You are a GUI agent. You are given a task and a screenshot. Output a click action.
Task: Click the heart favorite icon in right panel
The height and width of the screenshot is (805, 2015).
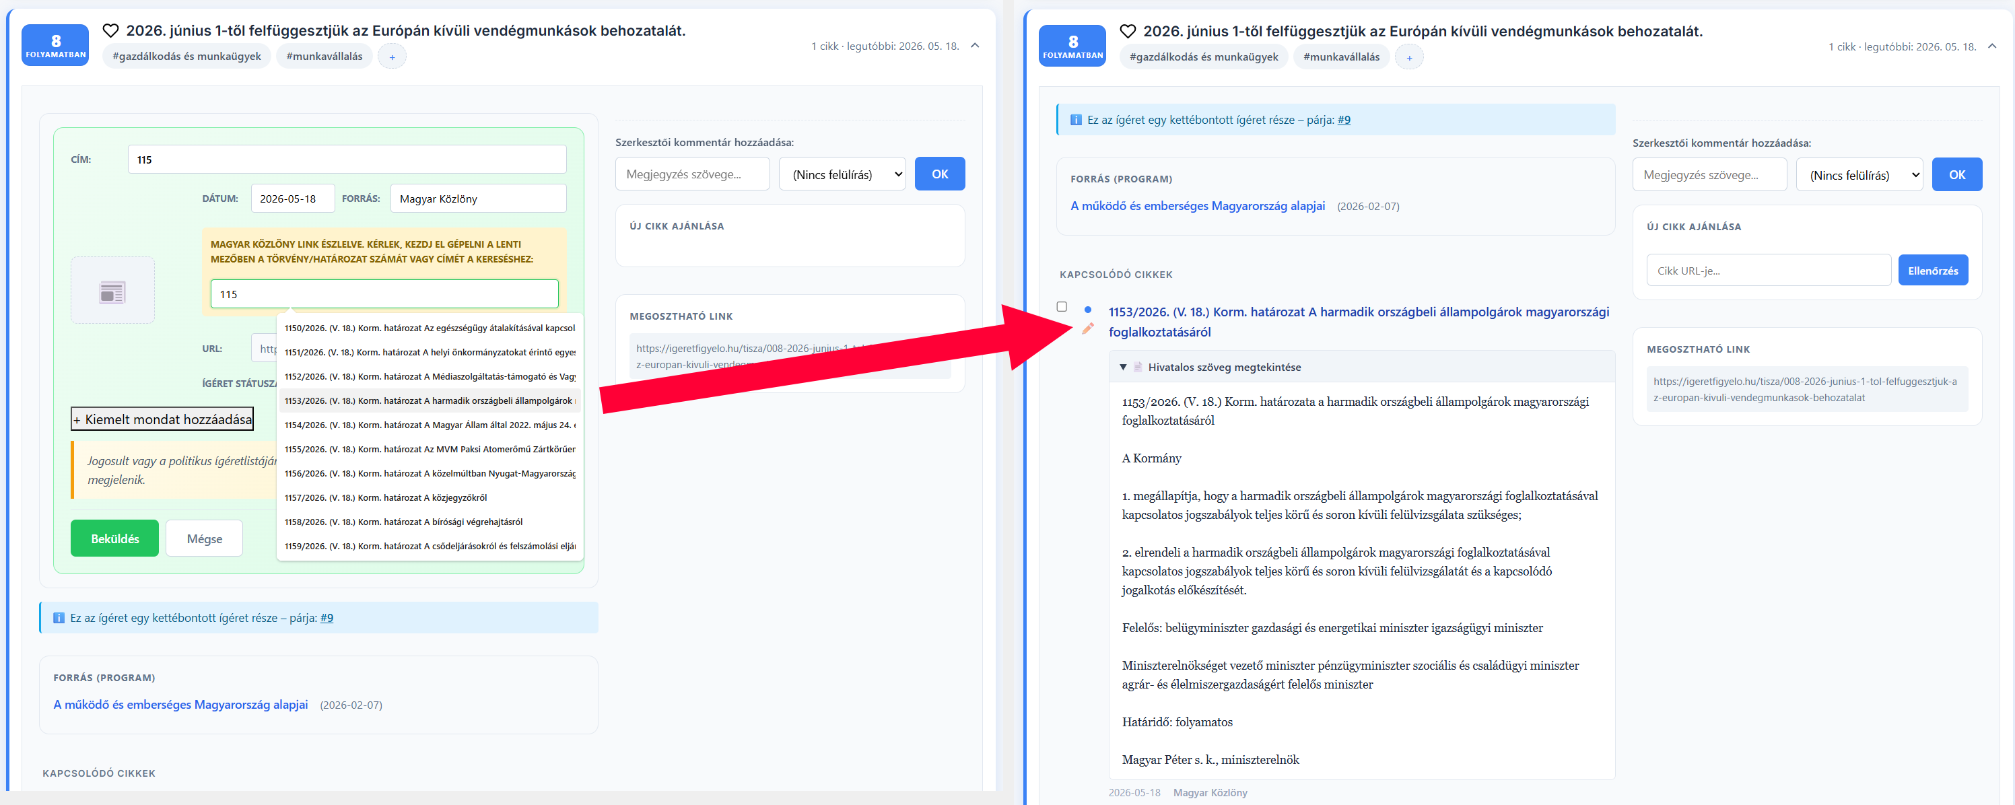1128,31
